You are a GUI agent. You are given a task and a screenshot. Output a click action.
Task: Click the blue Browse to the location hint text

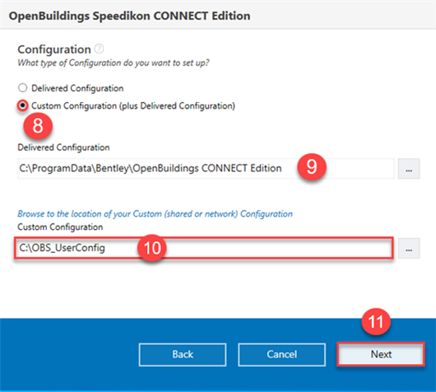tap(155, 214)
